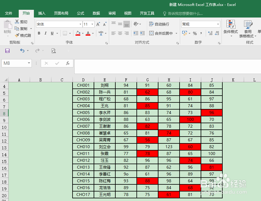This screenshot has width=261, height=201.
Task: Click the merge and center (合并后居中) icon
Action: [161, 33]
